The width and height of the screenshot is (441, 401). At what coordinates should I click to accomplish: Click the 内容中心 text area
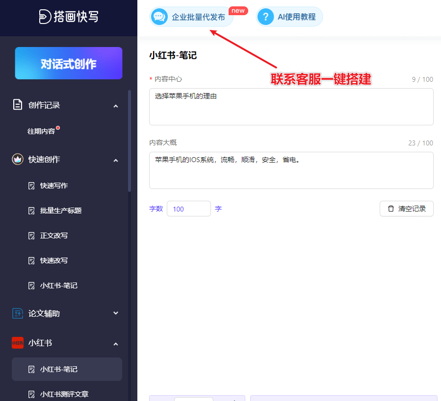[291, 107]
